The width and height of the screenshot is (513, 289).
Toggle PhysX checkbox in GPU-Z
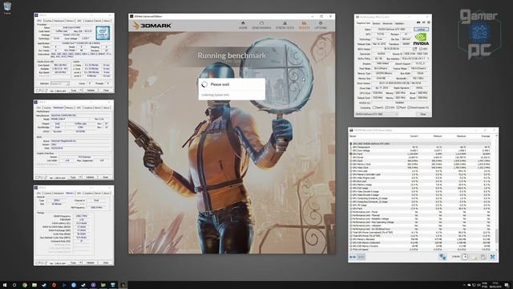tap(398, 108)
